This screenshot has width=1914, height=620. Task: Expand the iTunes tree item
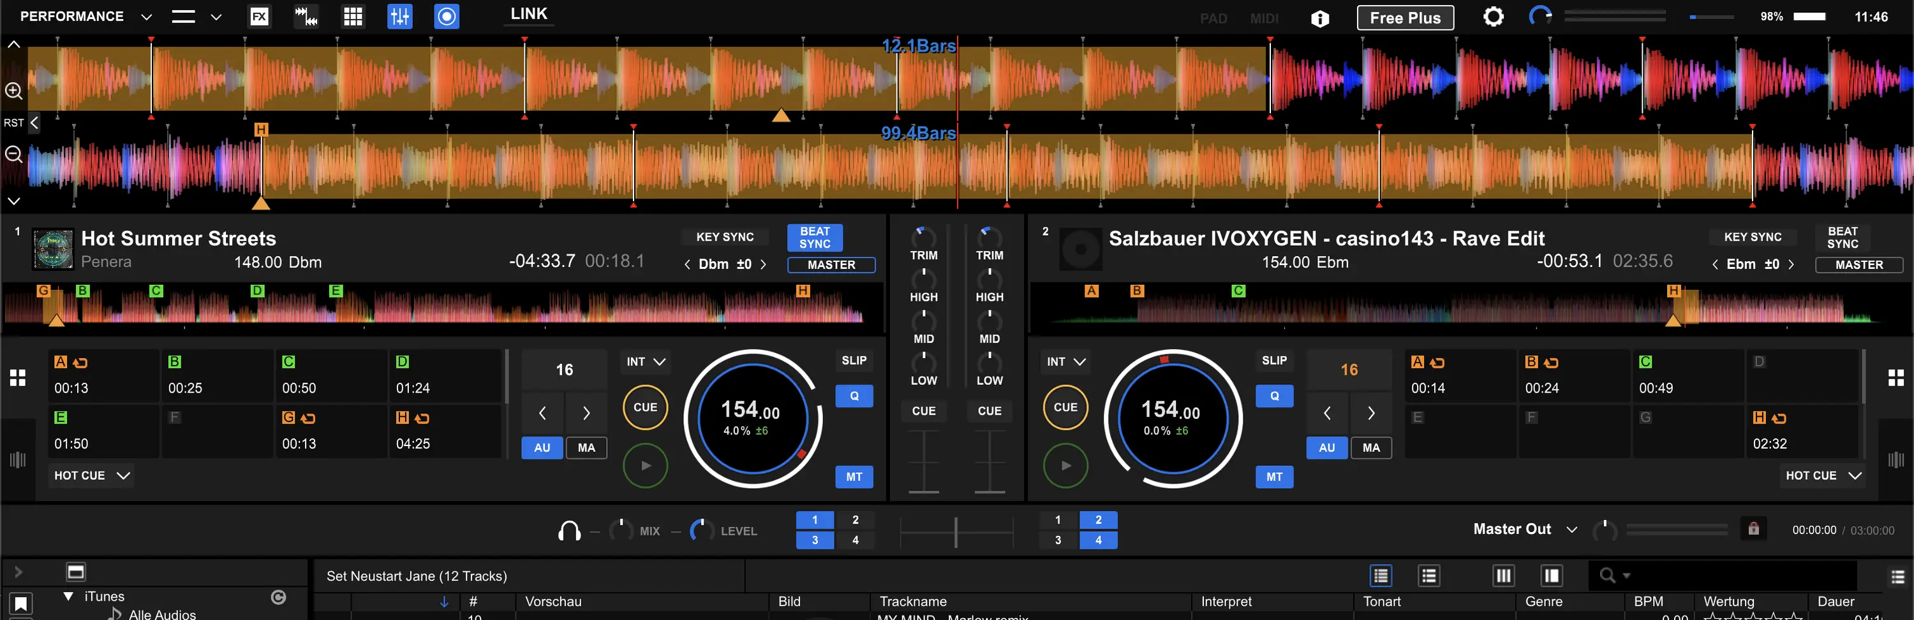point(68,596)
